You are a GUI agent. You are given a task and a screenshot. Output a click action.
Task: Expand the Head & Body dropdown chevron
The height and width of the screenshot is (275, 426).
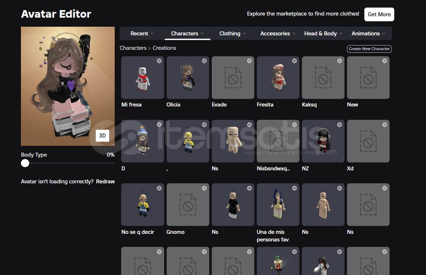(341, 34)
